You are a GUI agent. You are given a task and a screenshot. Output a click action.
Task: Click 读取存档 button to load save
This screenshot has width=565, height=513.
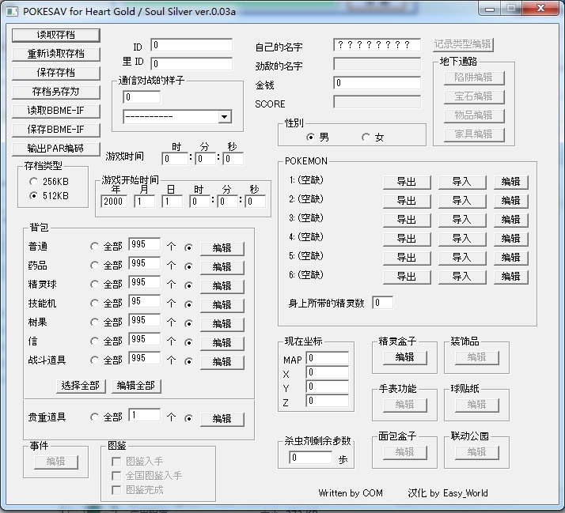[56, 36]
